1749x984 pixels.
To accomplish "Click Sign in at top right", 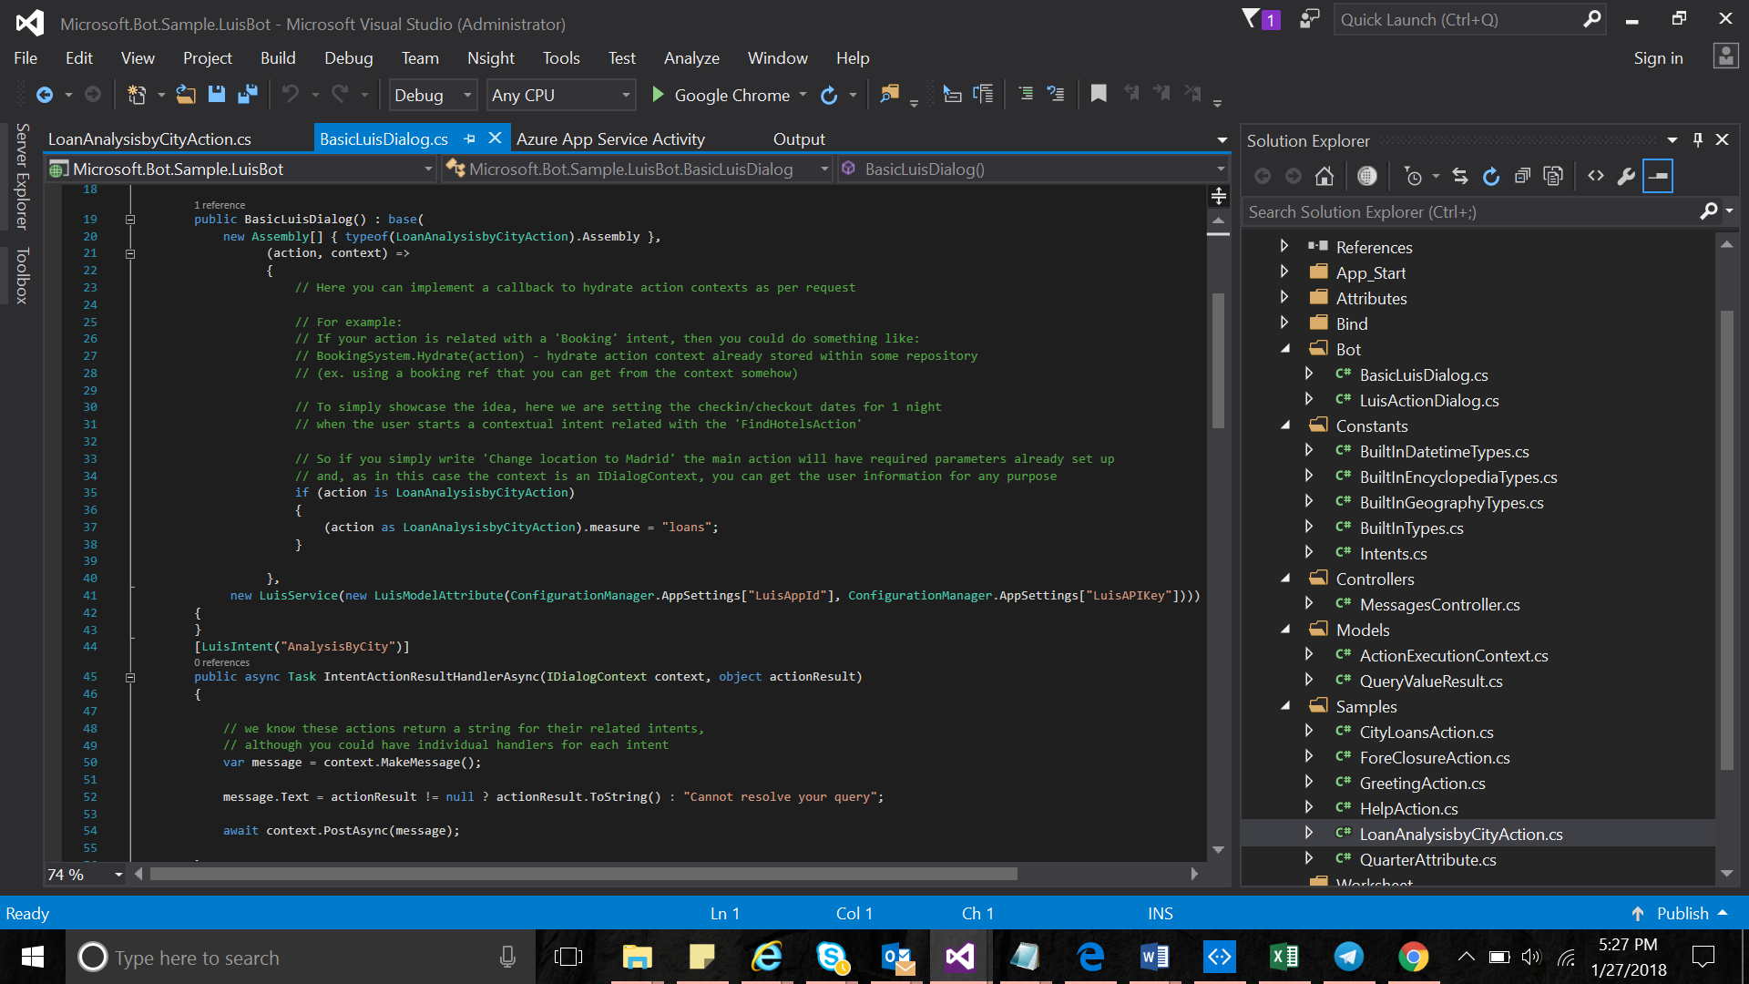I will click(1658, 57).
